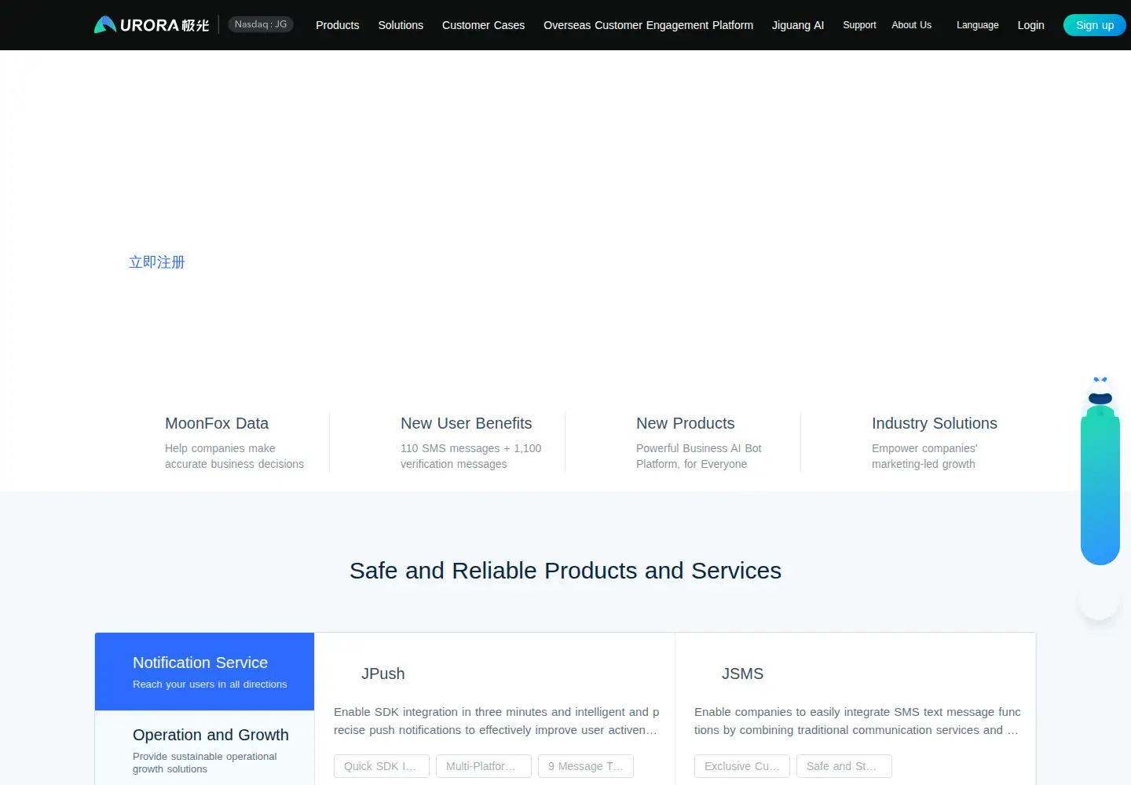The image size is (1131, 785).
Task: Click text '110 SMS messages + 1,100'
Action: point(471,448)
